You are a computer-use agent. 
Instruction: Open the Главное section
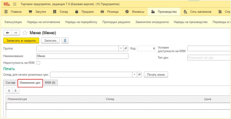click(13, 12)
